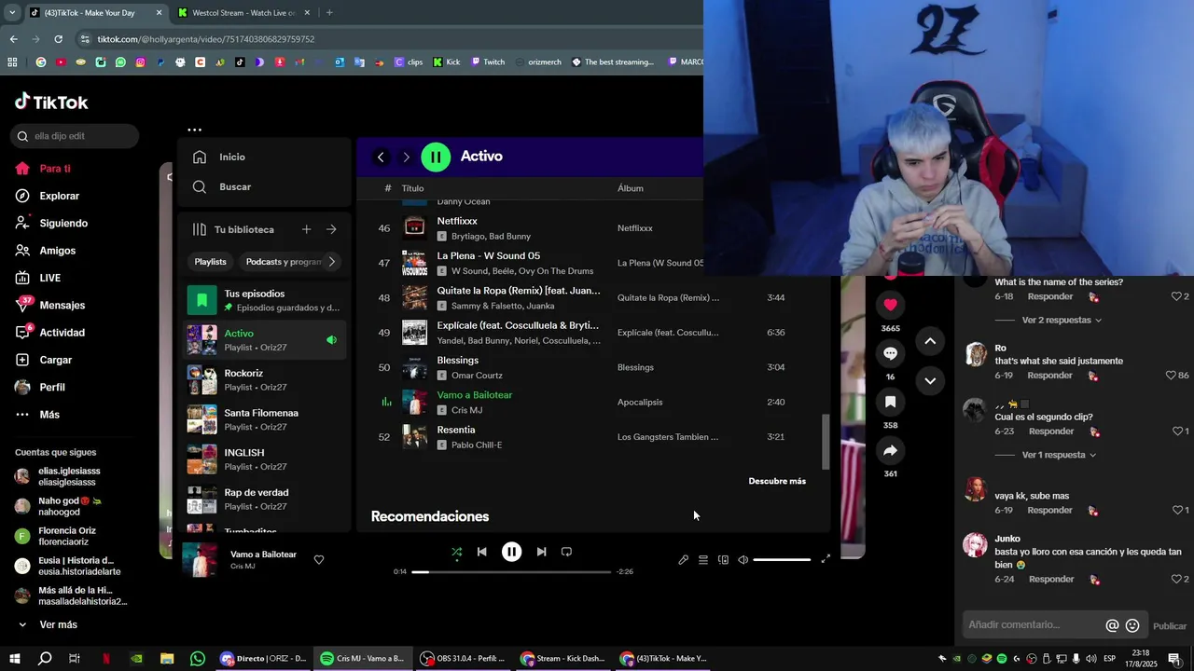Image resolution: width=1194 pixels, height=671 pixels.
Task: Reply to Junko's comment
Action: pyautogui.click(x=1050, y=580)
